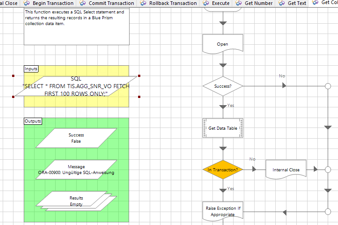This screenshot has height=225, width=338.
Task: Select the function description note box
Action: click(x=76, y=26)
